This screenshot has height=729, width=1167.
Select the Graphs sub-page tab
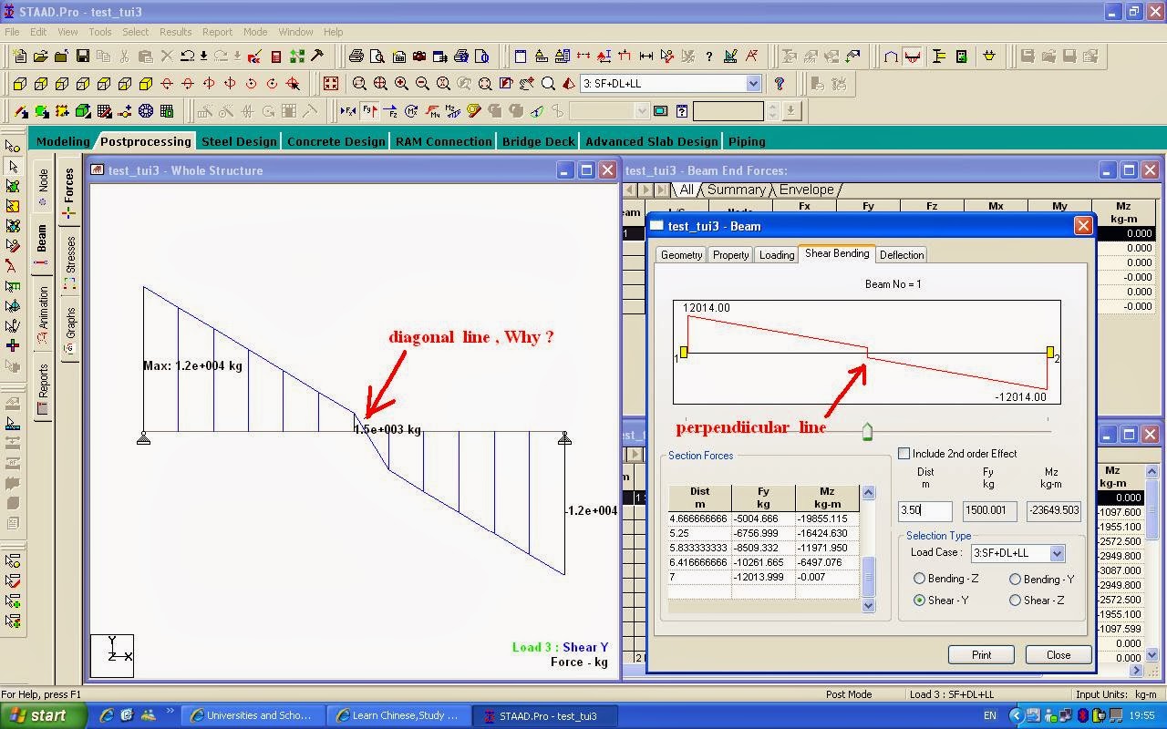[x=70, y=328]
